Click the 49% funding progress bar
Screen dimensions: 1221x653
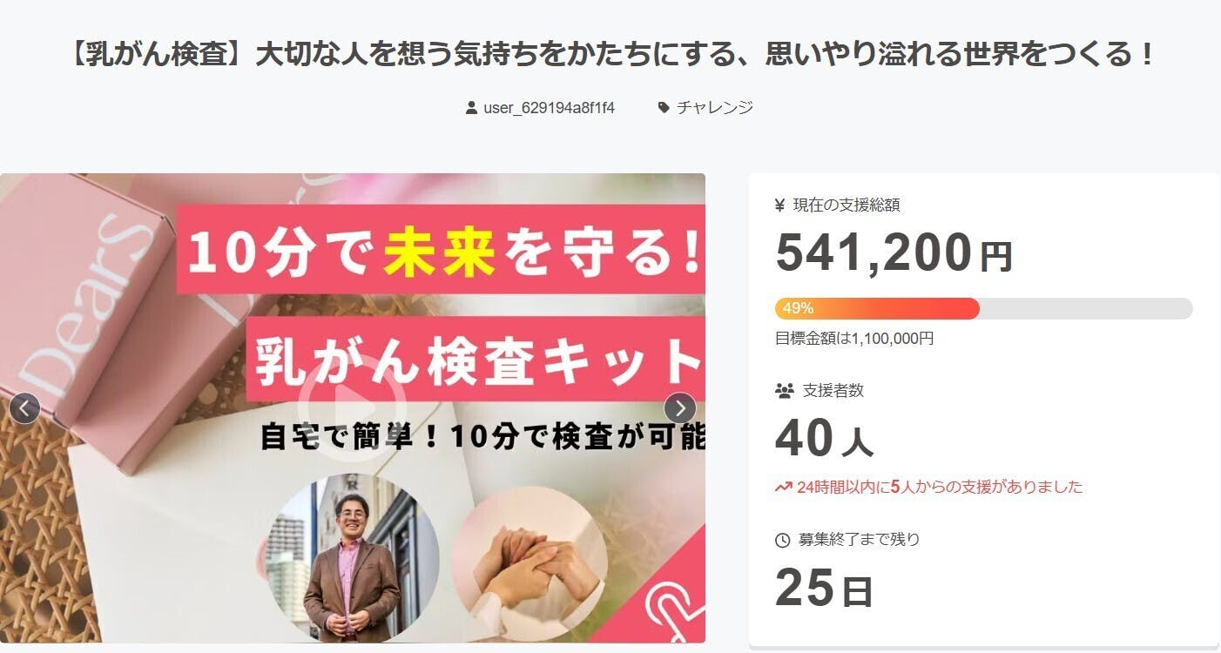[x=983, y=308]
